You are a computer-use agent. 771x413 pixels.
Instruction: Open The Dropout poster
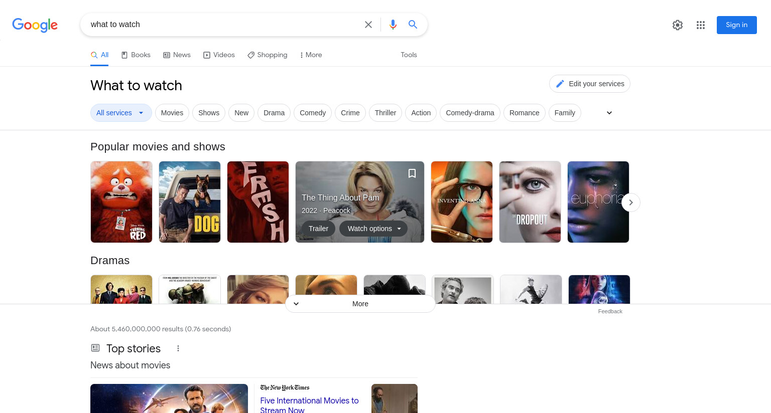click(x=530, y=202)
